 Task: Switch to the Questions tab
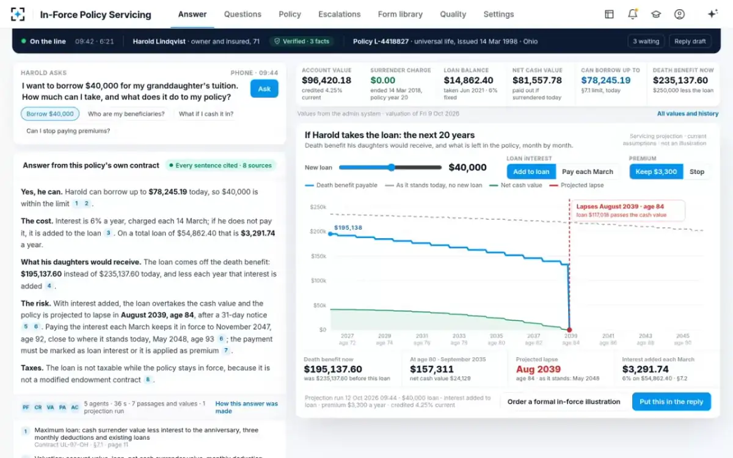(243, 14)
